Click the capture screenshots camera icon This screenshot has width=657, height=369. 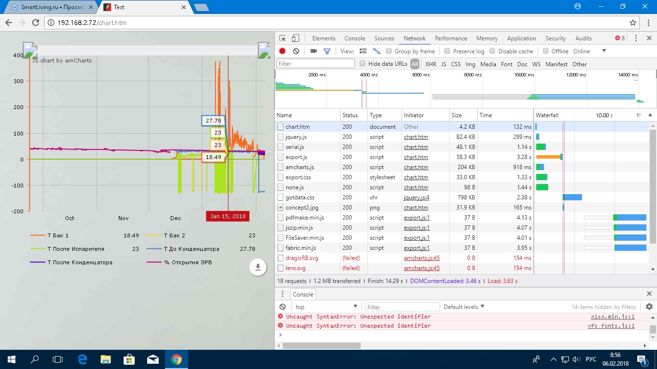click(x=314, y=51)
